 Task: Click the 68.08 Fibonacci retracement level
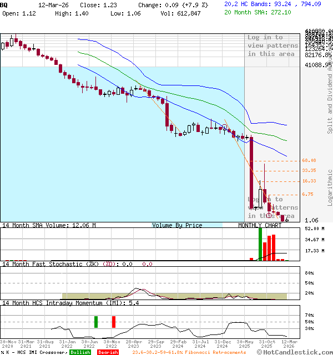tap(309, 160)
